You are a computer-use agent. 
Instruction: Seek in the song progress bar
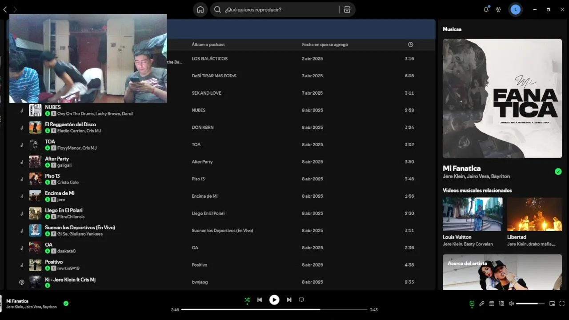pos(274,309)
